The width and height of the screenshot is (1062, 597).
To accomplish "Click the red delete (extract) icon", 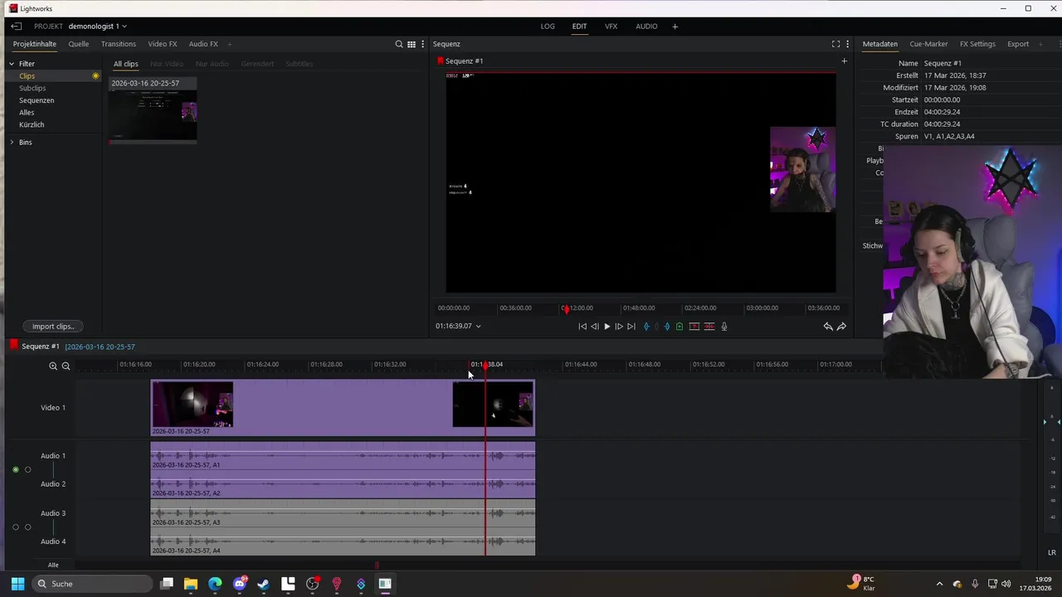I will click(x=709, y=327).
